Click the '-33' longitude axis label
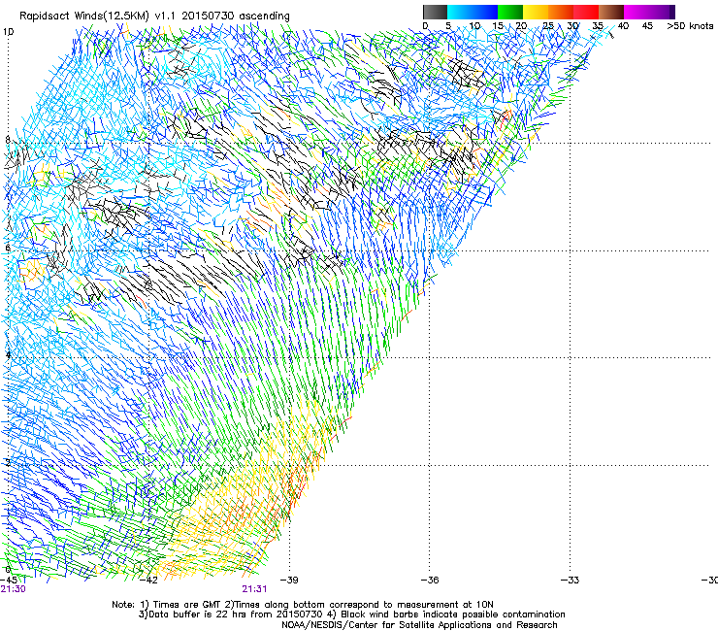 pyautogui.click(x=570, y=580)
